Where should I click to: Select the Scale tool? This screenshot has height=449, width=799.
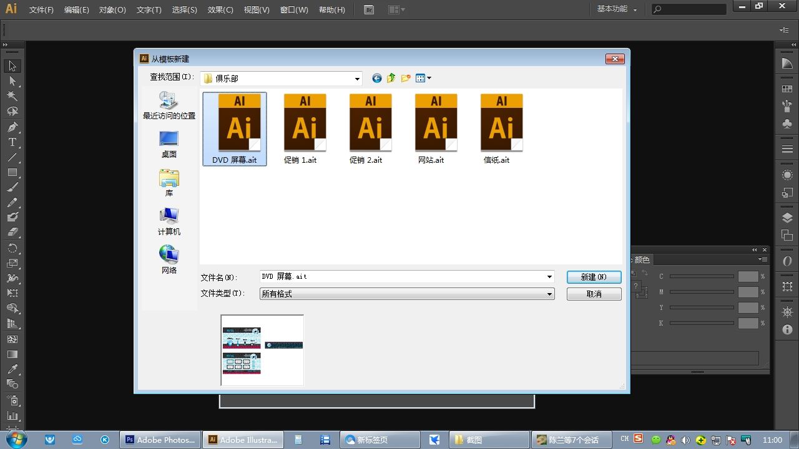pos(12,263)
